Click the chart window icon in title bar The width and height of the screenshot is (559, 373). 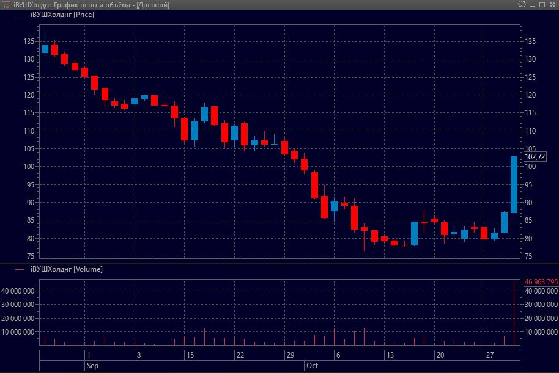point(6,5)
